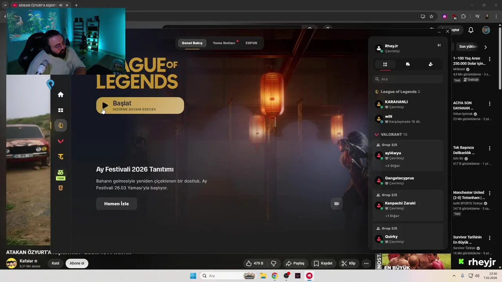Show hidden system tray icons

coord(454,276)
